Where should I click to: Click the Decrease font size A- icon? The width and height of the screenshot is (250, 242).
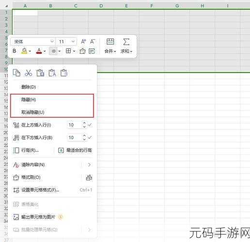(x=93, y=42)
